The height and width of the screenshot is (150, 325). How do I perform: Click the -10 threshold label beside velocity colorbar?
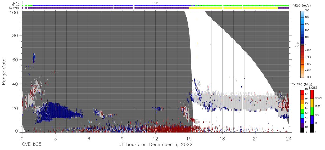pos(297,47)
